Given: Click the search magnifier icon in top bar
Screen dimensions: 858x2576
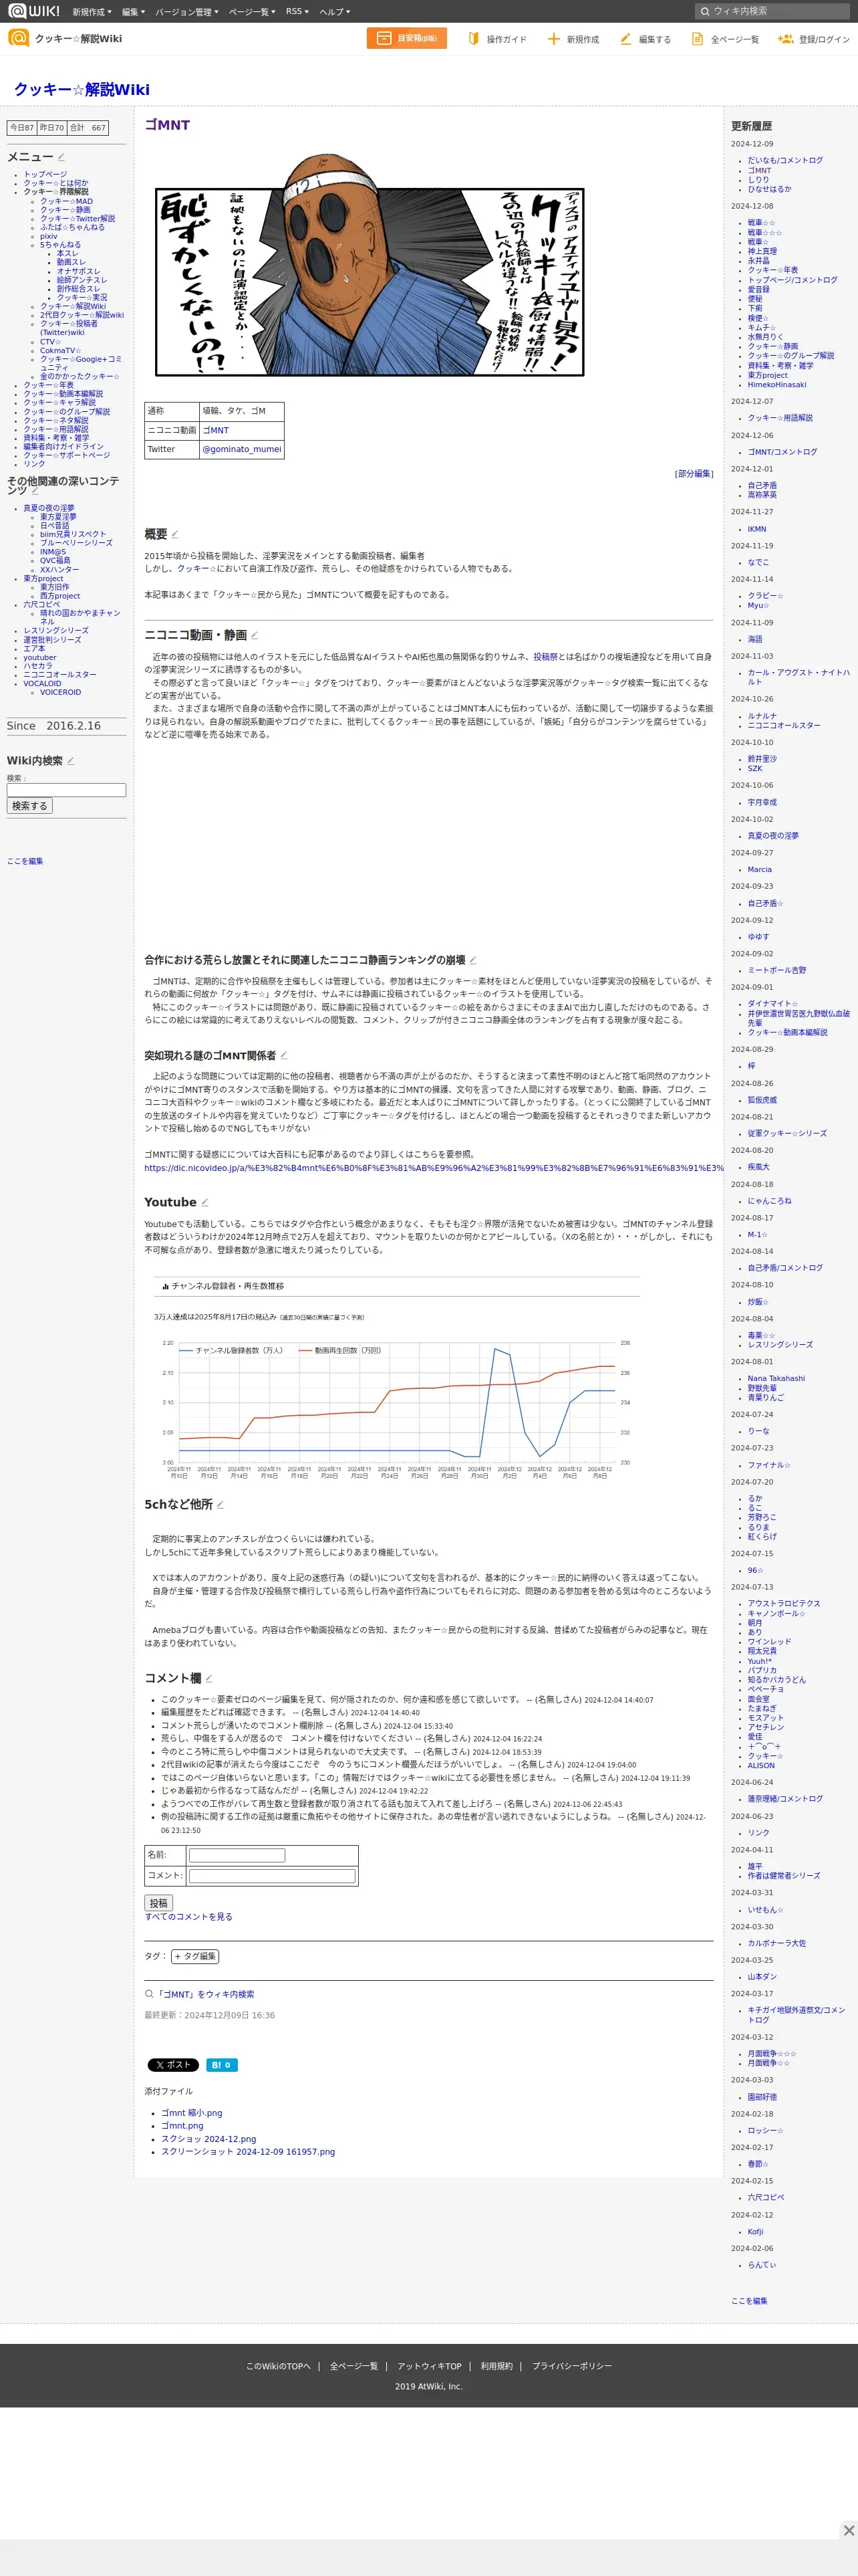Looking at the screenshot, I should (x=704, y=11).
